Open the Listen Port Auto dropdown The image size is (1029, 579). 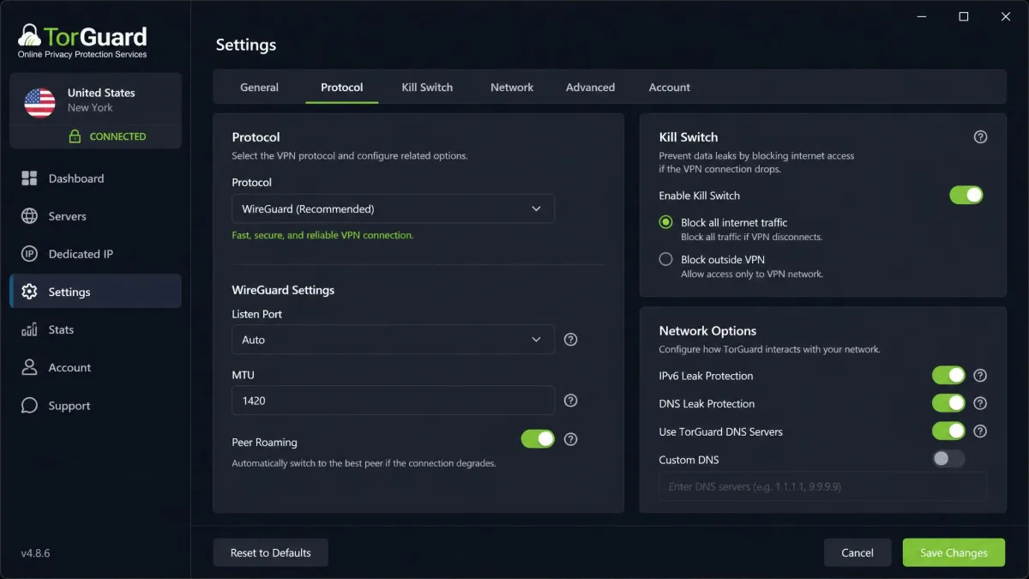pos(393,340)
